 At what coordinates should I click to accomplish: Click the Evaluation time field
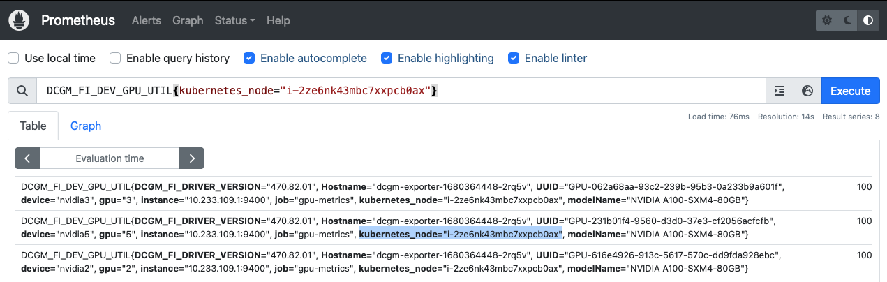tap(110, 158)
